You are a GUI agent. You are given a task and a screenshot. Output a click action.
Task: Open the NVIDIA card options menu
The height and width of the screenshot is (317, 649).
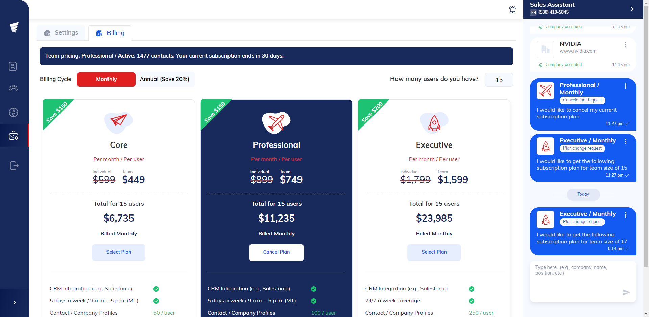[625, 45]
